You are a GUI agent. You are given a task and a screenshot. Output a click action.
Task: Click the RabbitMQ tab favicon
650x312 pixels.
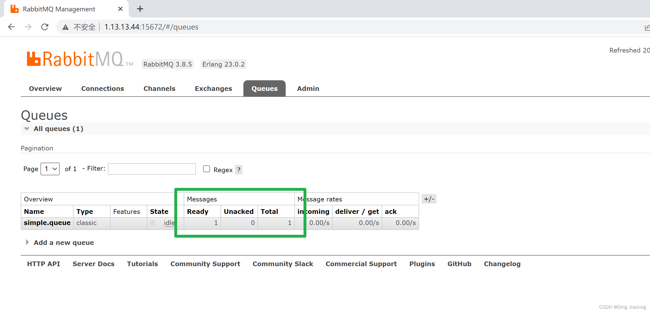(x=15, y=9)
